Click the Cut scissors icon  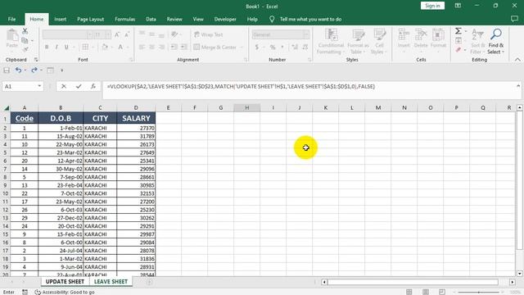(25, 31)
